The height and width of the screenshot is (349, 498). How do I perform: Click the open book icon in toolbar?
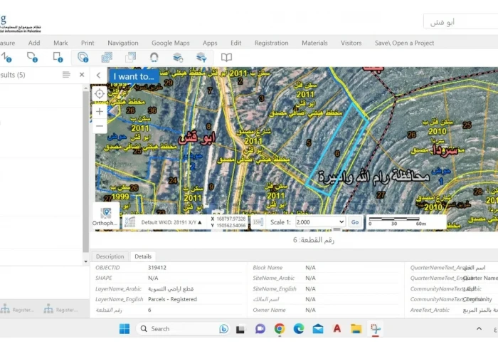(x=226, y=57)
